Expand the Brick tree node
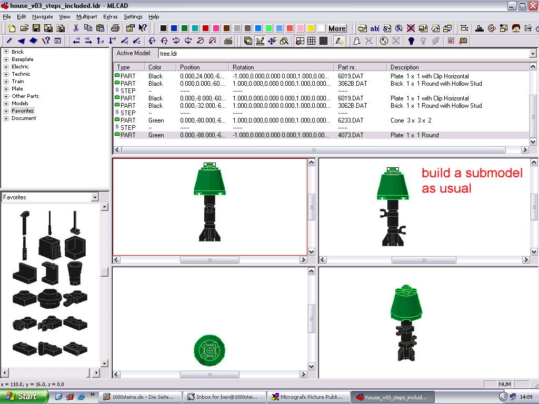The image size is (539, 404). point(6,52)
